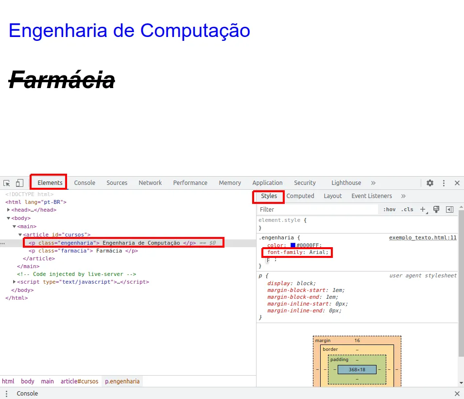Open the blue #0000FF color swatch
This screenshot has height=399, width=464.
(x=293, y=245)
